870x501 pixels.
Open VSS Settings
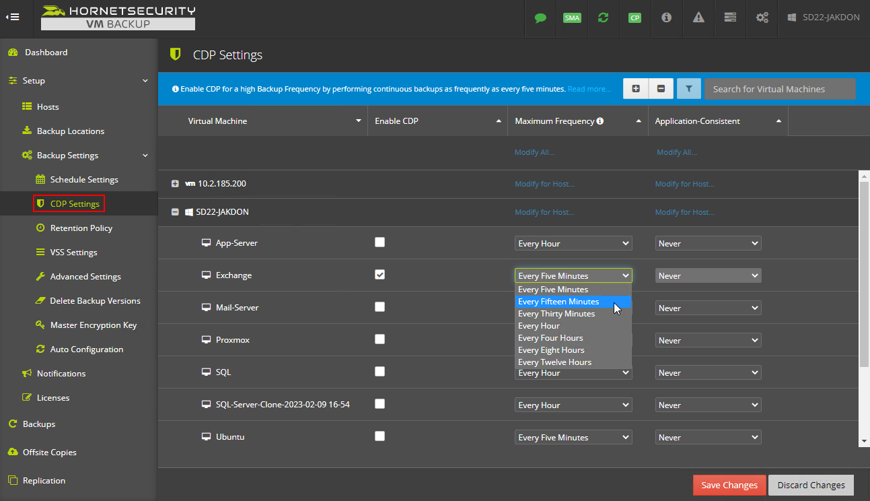[74, 253]
